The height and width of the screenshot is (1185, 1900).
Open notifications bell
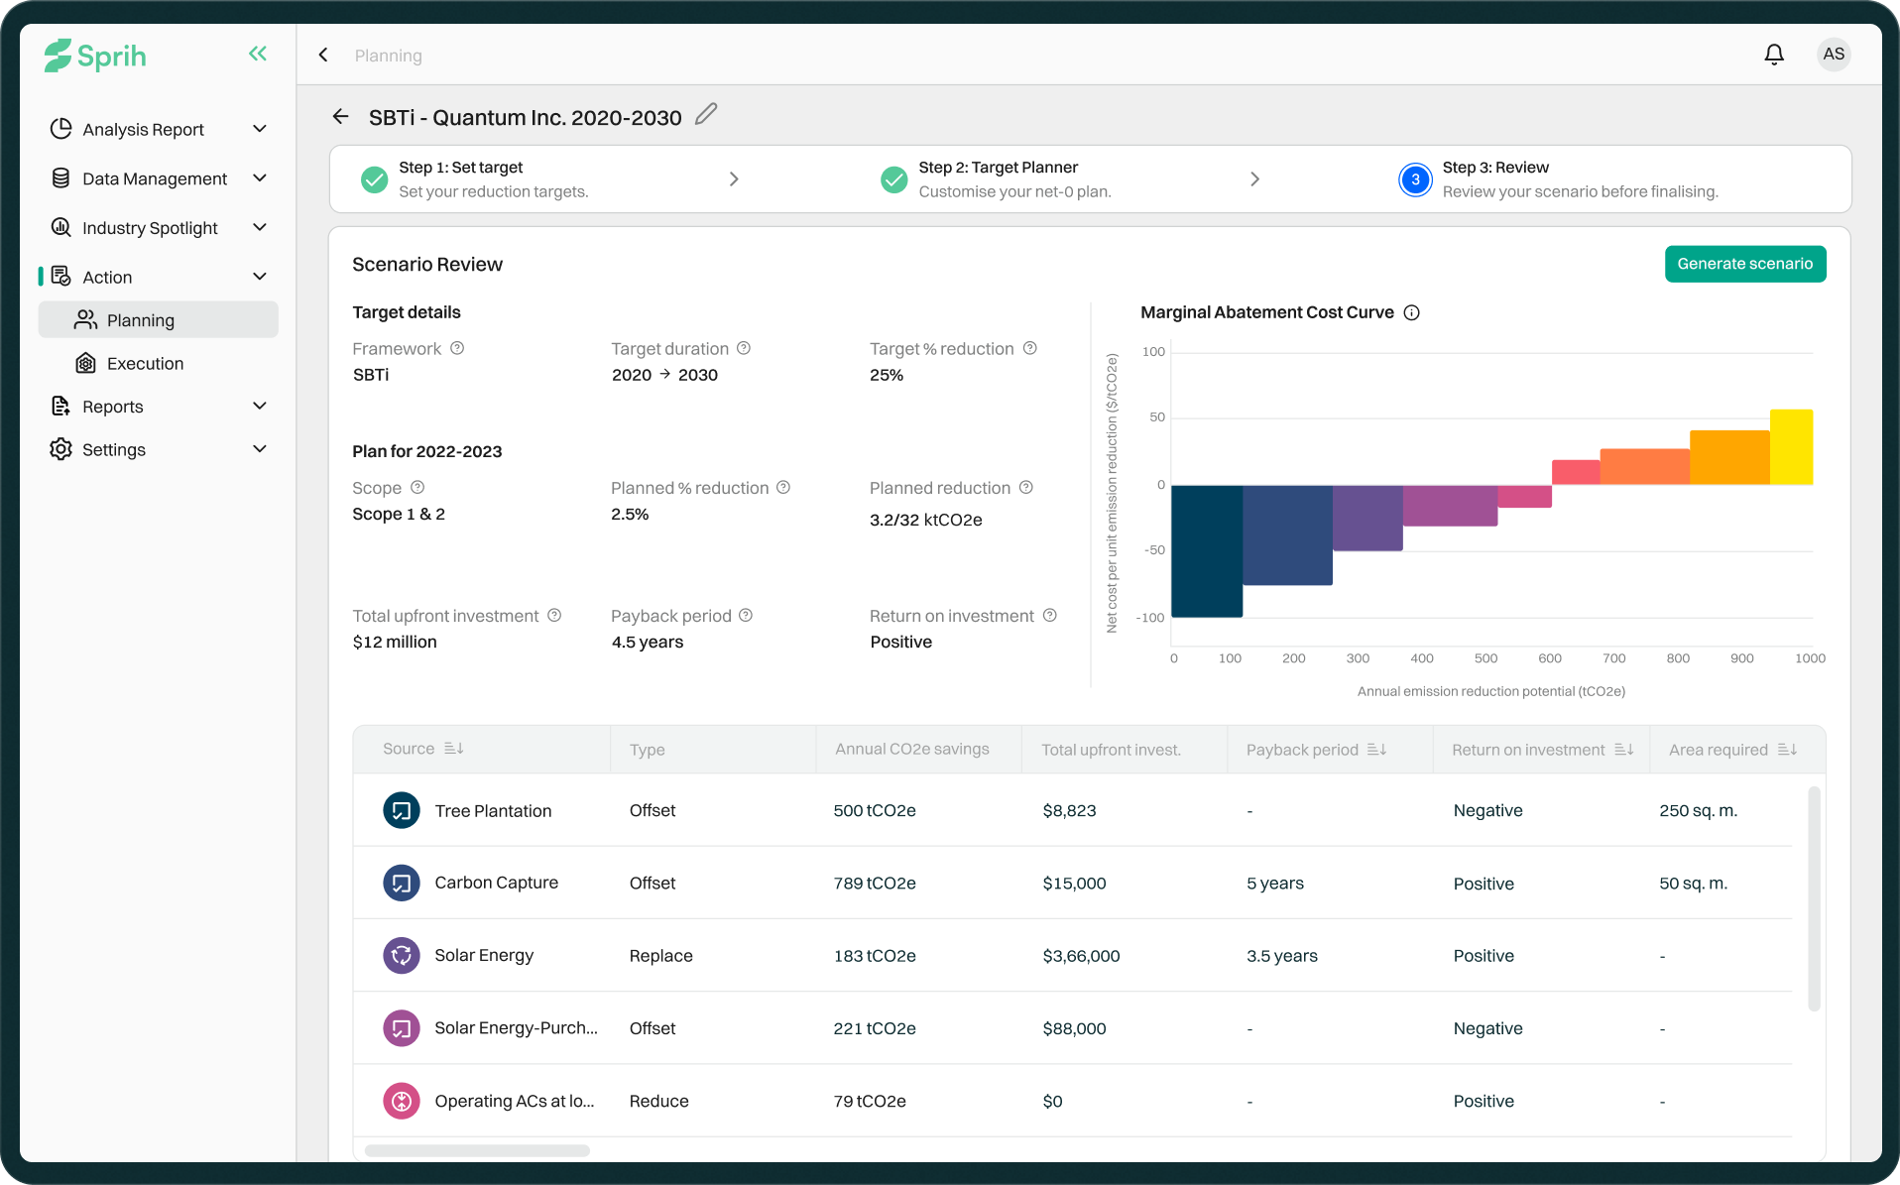pos(1774,55)
